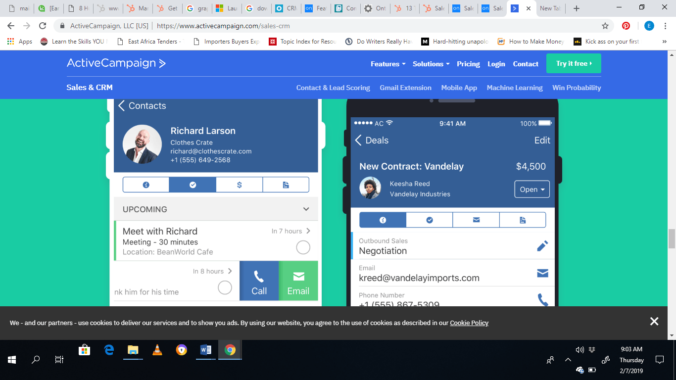Tap the blue Call phone button
The width and height of the screenshot is (676, 380).
(259, 281)
